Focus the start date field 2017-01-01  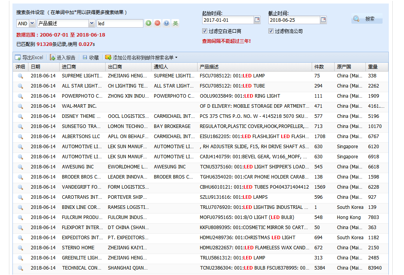pyautogui.click(x=228, y=20)
